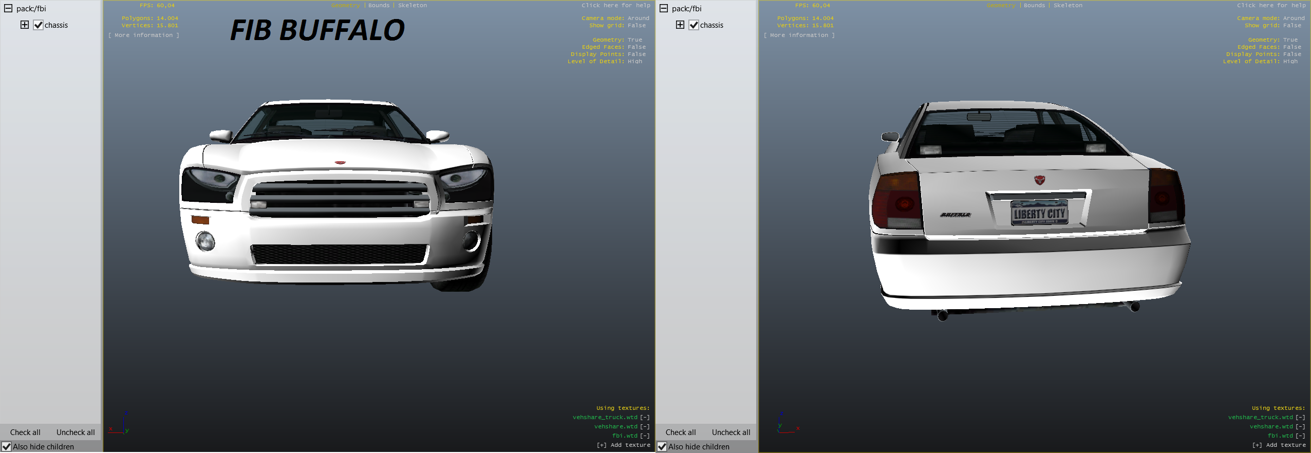
Task: Click 'Click here for help' in right viewer
Action: point(1271,5)
